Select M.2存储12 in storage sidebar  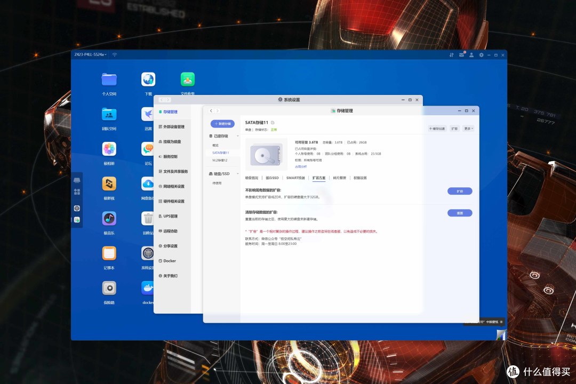[x=220, y=160]
